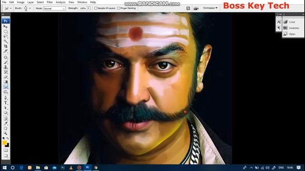The height and width of the screenshot is (171, 305).
Task: Open Google Chrome from taskbar
Action: tap(96, 168)
